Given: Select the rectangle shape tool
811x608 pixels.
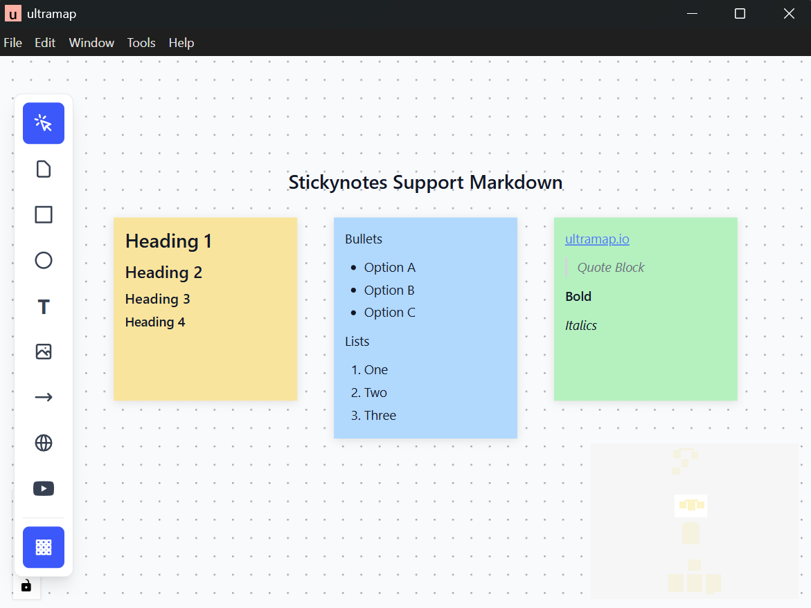Looking at the screenshot, I should (44, 214).
